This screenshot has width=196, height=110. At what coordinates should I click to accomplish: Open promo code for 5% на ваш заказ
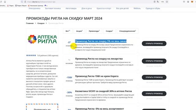[154, 43]
